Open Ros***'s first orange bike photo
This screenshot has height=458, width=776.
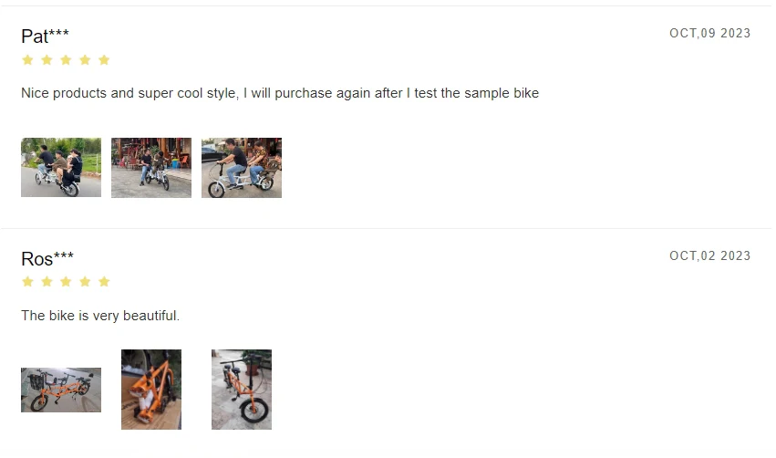[x=61, y=390]
